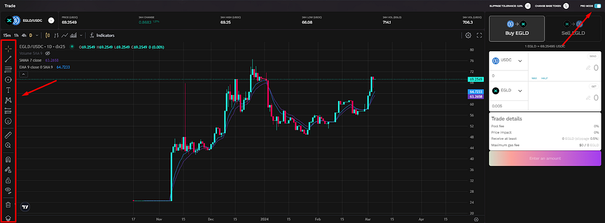The image size is (605, 223).
Task: Select the D daily timeframe
Action: click(31, 35)
